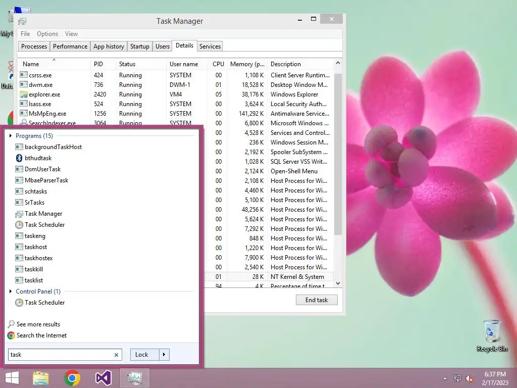Open Task Scheduler under Control Panel
Screen dimensions: 517x388
tap(40, 303)
